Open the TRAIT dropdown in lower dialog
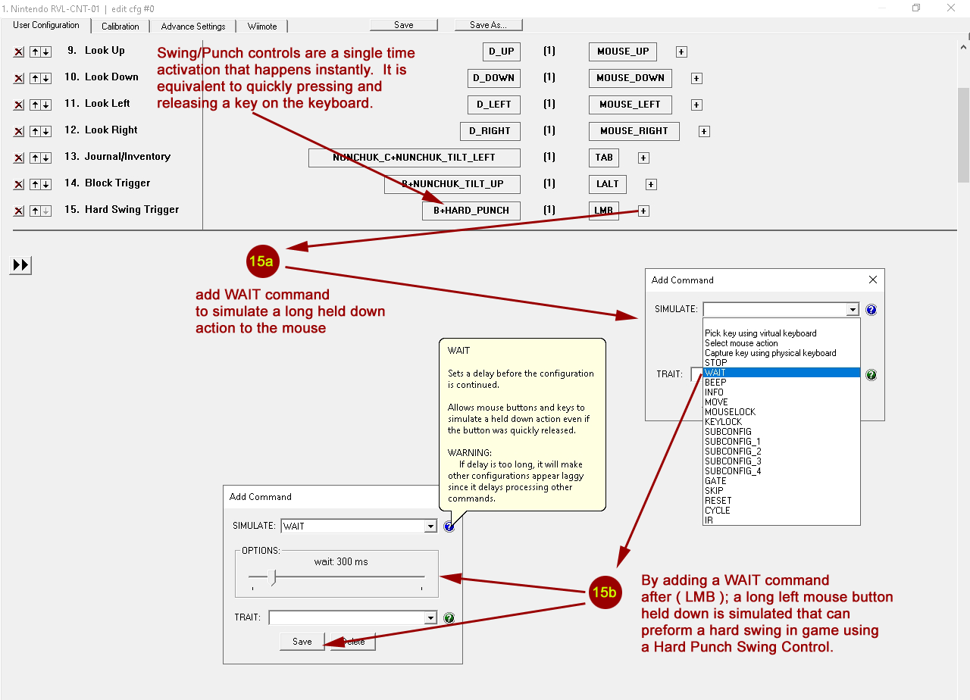This screenshot has width=970, height=700. [x=430, y=618]
